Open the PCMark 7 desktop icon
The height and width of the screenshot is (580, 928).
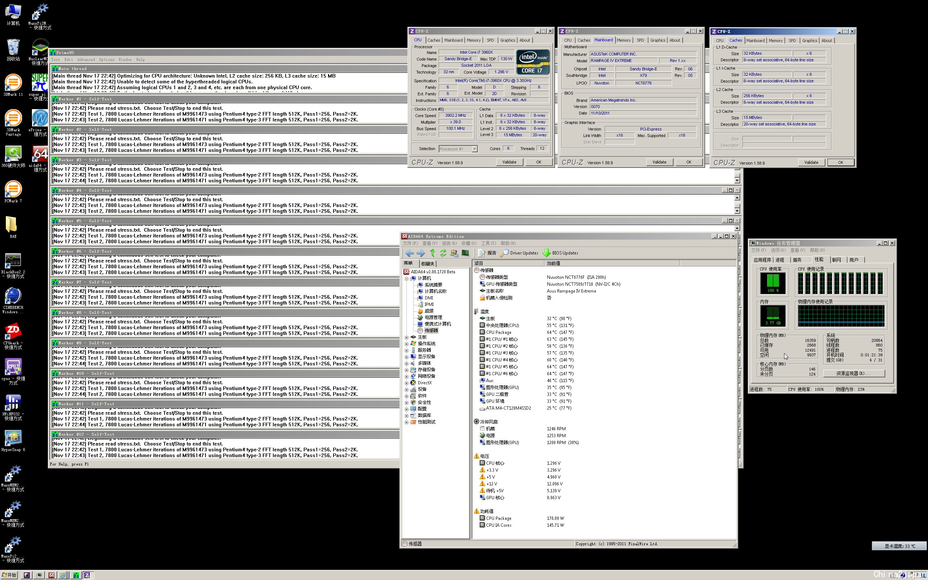click(13, 192)
